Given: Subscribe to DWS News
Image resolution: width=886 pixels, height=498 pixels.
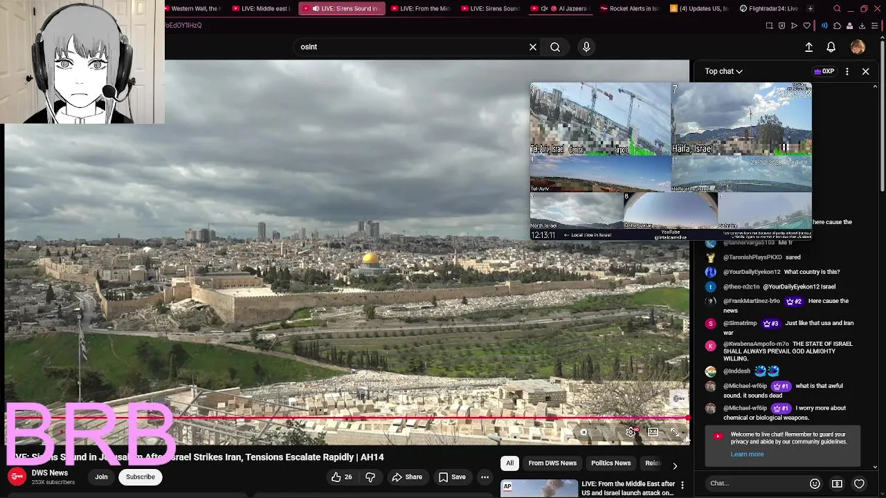Looking at the screenshot, I should [141, 477].
